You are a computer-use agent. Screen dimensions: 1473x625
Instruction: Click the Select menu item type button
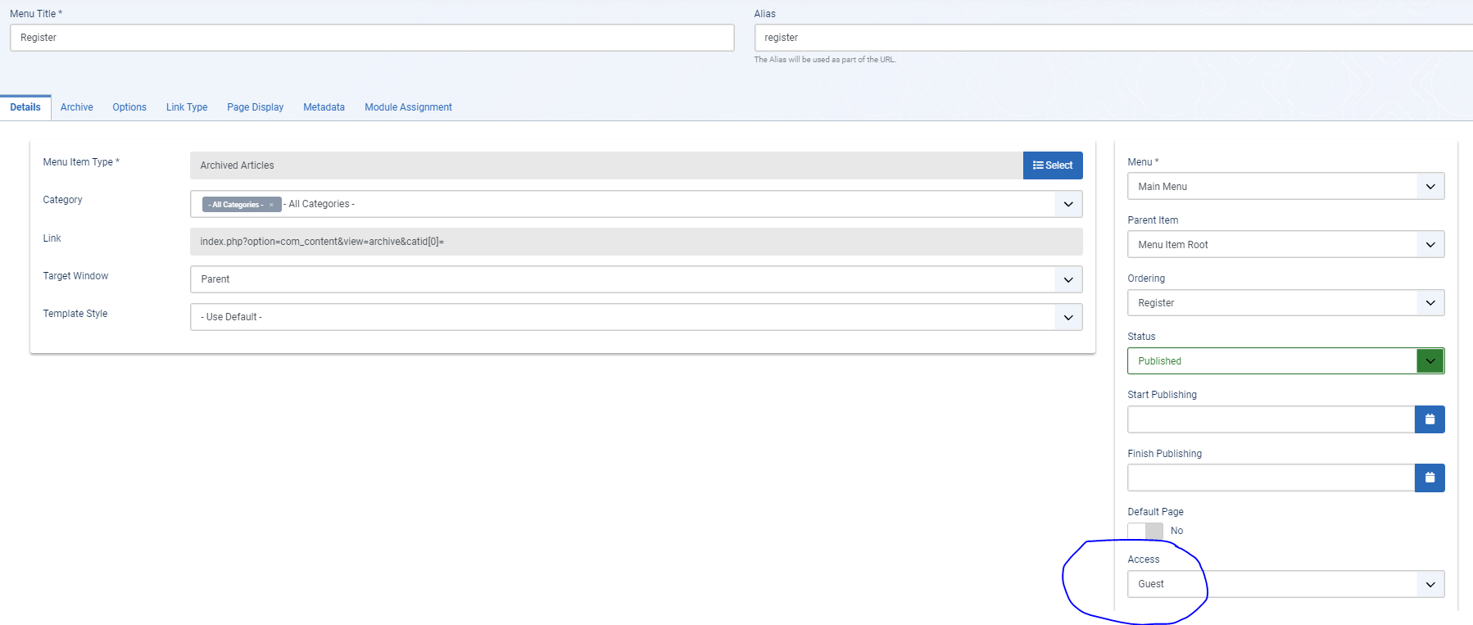[x=1053, y=165]
